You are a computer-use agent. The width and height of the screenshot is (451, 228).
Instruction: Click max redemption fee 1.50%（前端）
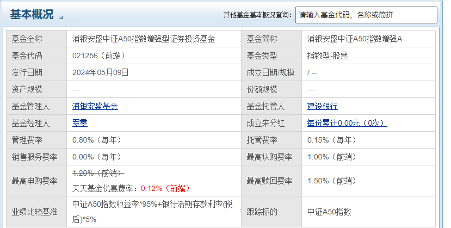(x=333, y=181)
